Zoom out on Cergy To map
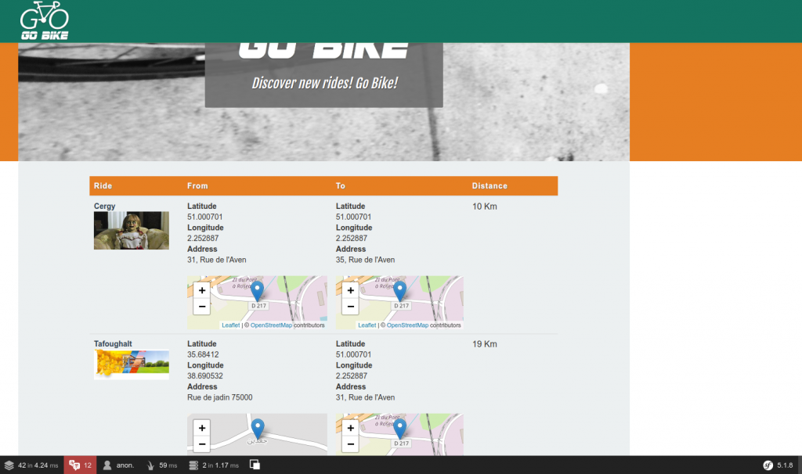This screenshot has width=802, height=474. coord(350,307)
